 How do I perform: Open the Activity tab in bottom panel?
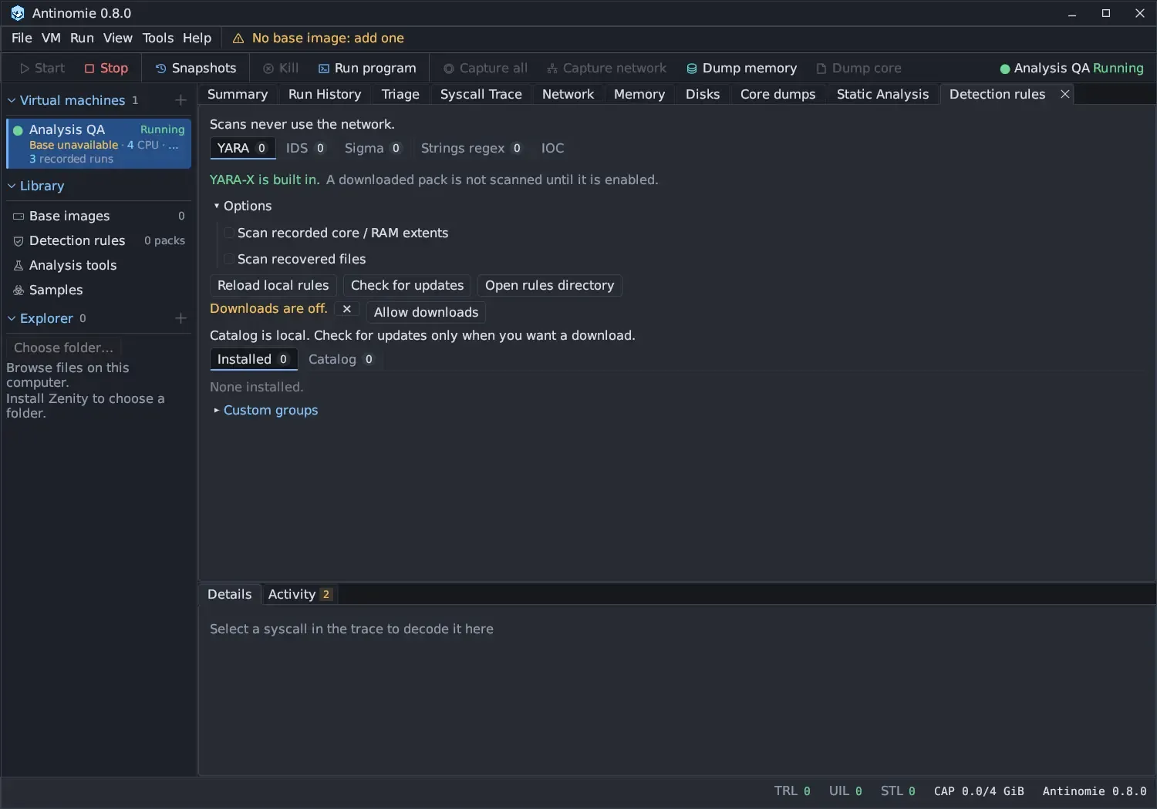[299, 594]
